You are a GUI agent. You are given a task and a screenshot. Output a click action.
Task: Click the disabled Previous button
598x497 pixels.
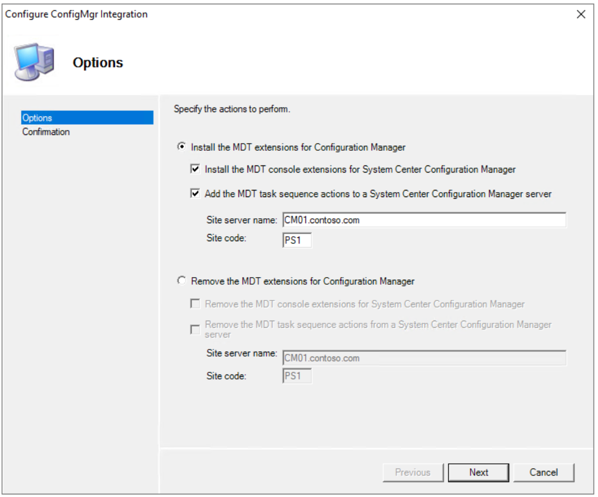click(413, 472)
